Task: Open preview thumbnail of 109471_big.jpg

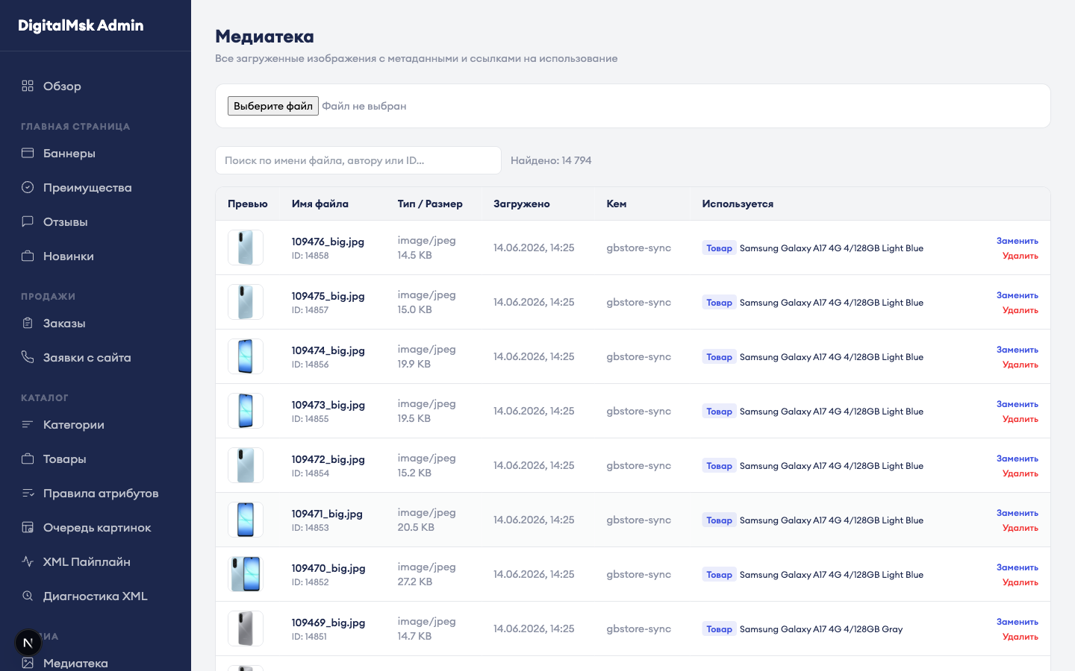Action: tap(246, 520)
